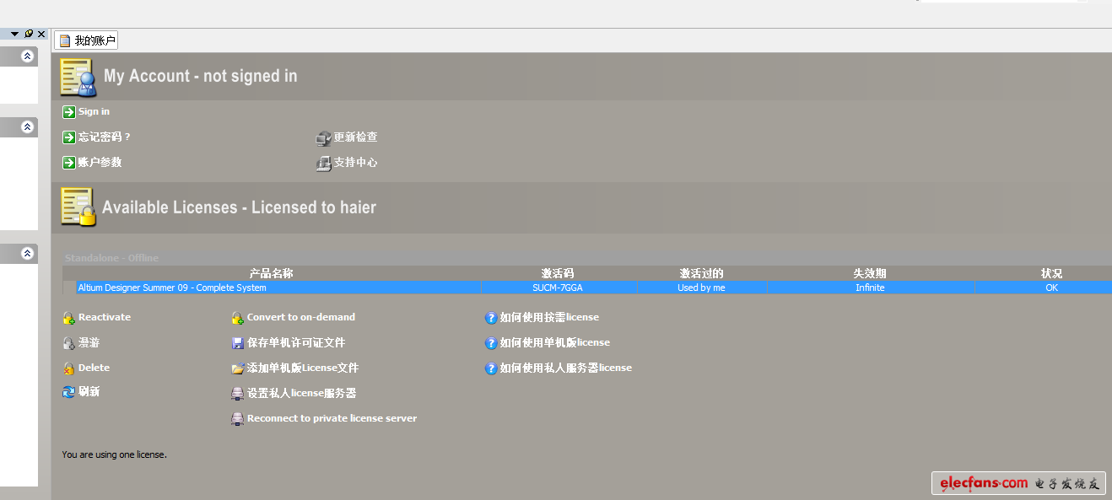This screenshot has height=500, width=1112.
Task: Click the license row selector box
Action: point(69,288)
